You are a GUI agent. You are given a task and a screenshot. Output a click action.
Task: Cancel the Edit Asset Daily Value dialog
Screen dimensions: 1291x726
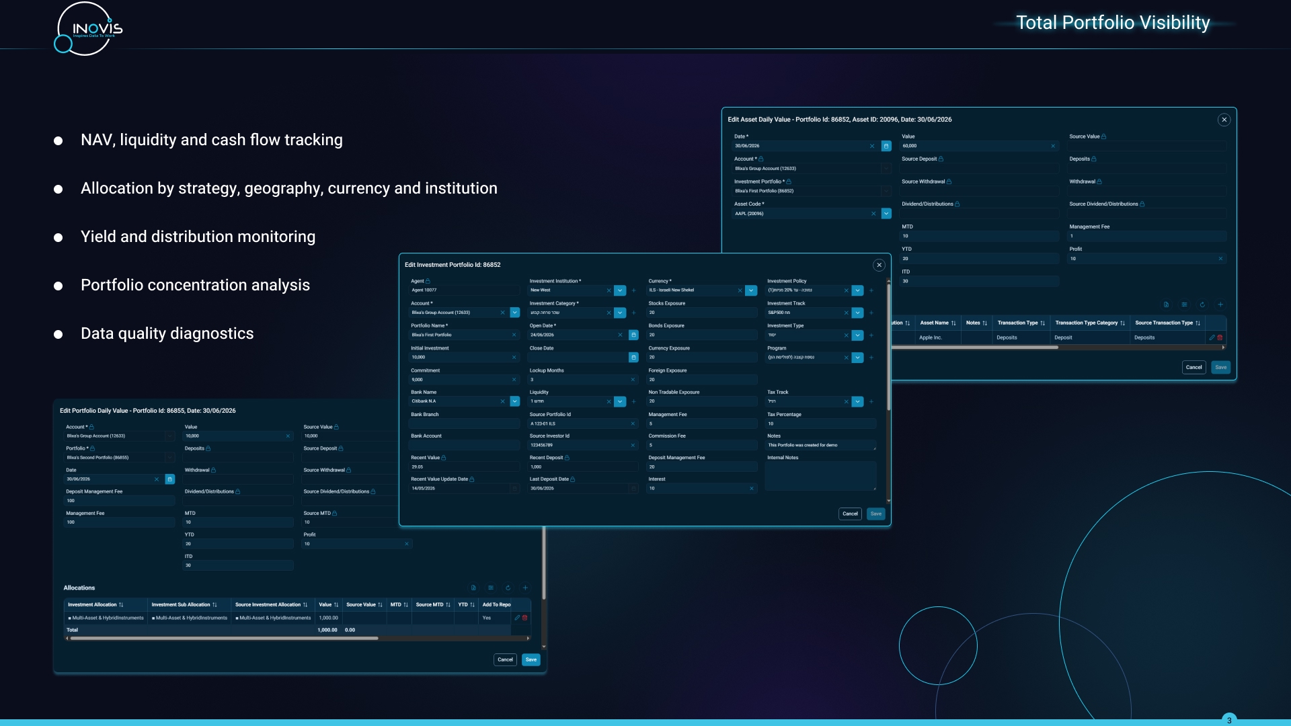click(x=1194, y=368)
